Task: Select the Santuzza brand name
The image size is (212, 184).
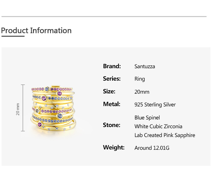Action: [x=144, y=66]
